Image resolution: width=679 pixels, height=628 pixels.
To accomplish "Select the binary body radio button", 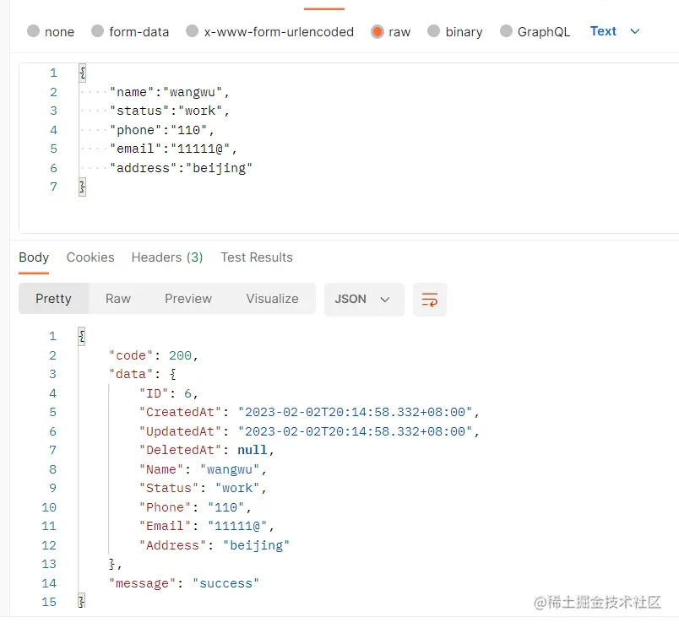I will [433, 31].
